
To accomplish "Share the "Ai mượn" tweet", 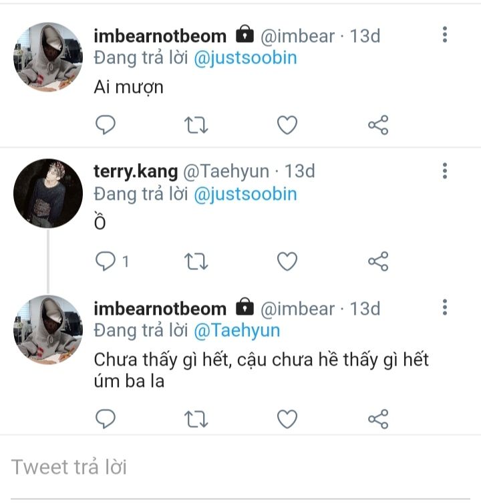I will pos(378,125).
